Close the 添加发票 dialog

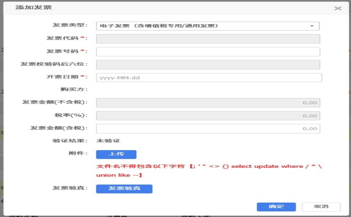click(x=338, y=8)
